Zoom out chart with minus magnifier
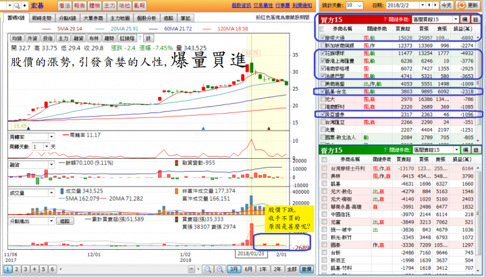486x278 pixels. click(x=208, y=269)
